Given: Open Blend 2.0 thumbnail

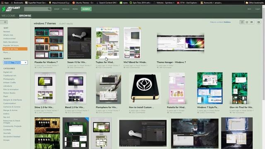Looking at the screenshot, I should [76, 88].
